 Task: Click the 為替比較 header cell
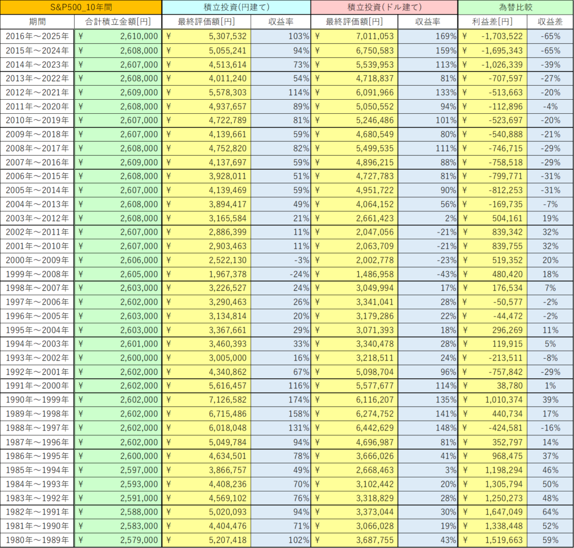pos(515,7)
